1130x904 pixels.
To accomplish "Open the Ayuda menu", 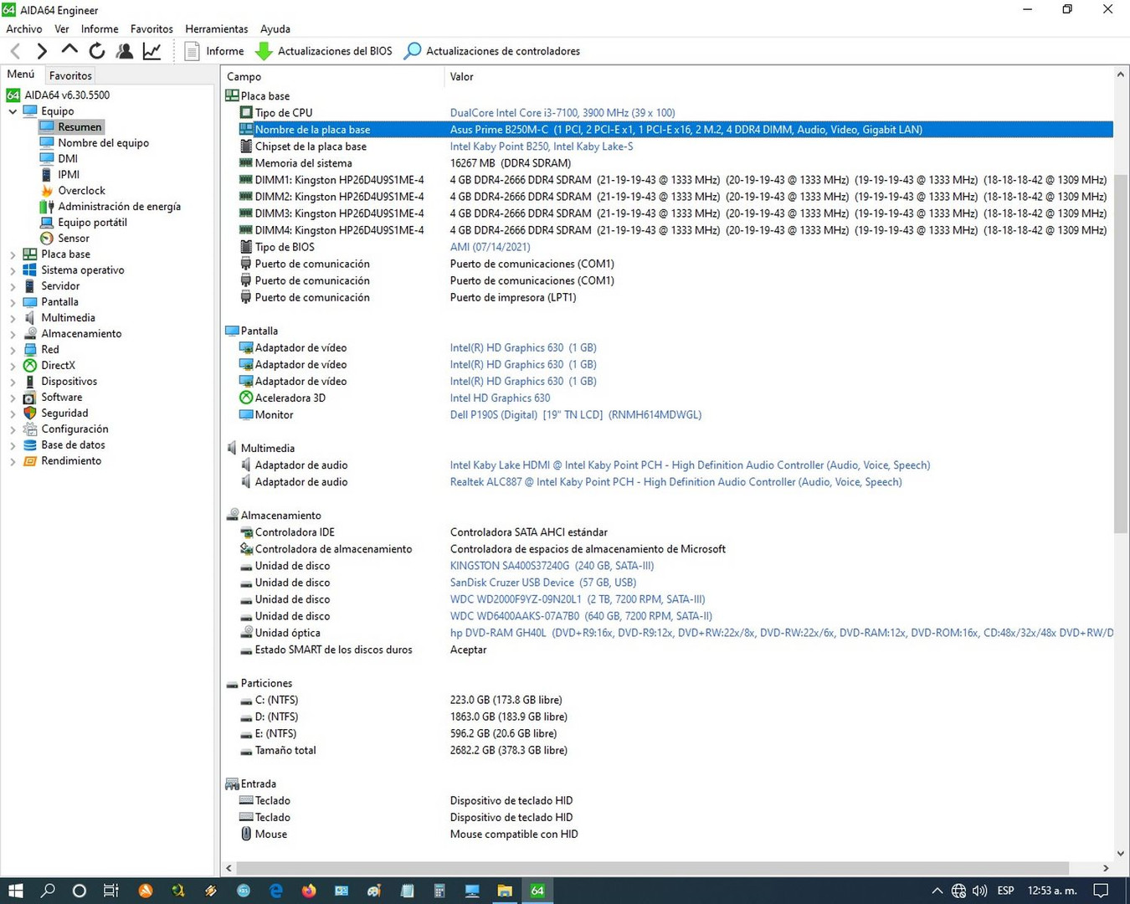I will [275, 28].
